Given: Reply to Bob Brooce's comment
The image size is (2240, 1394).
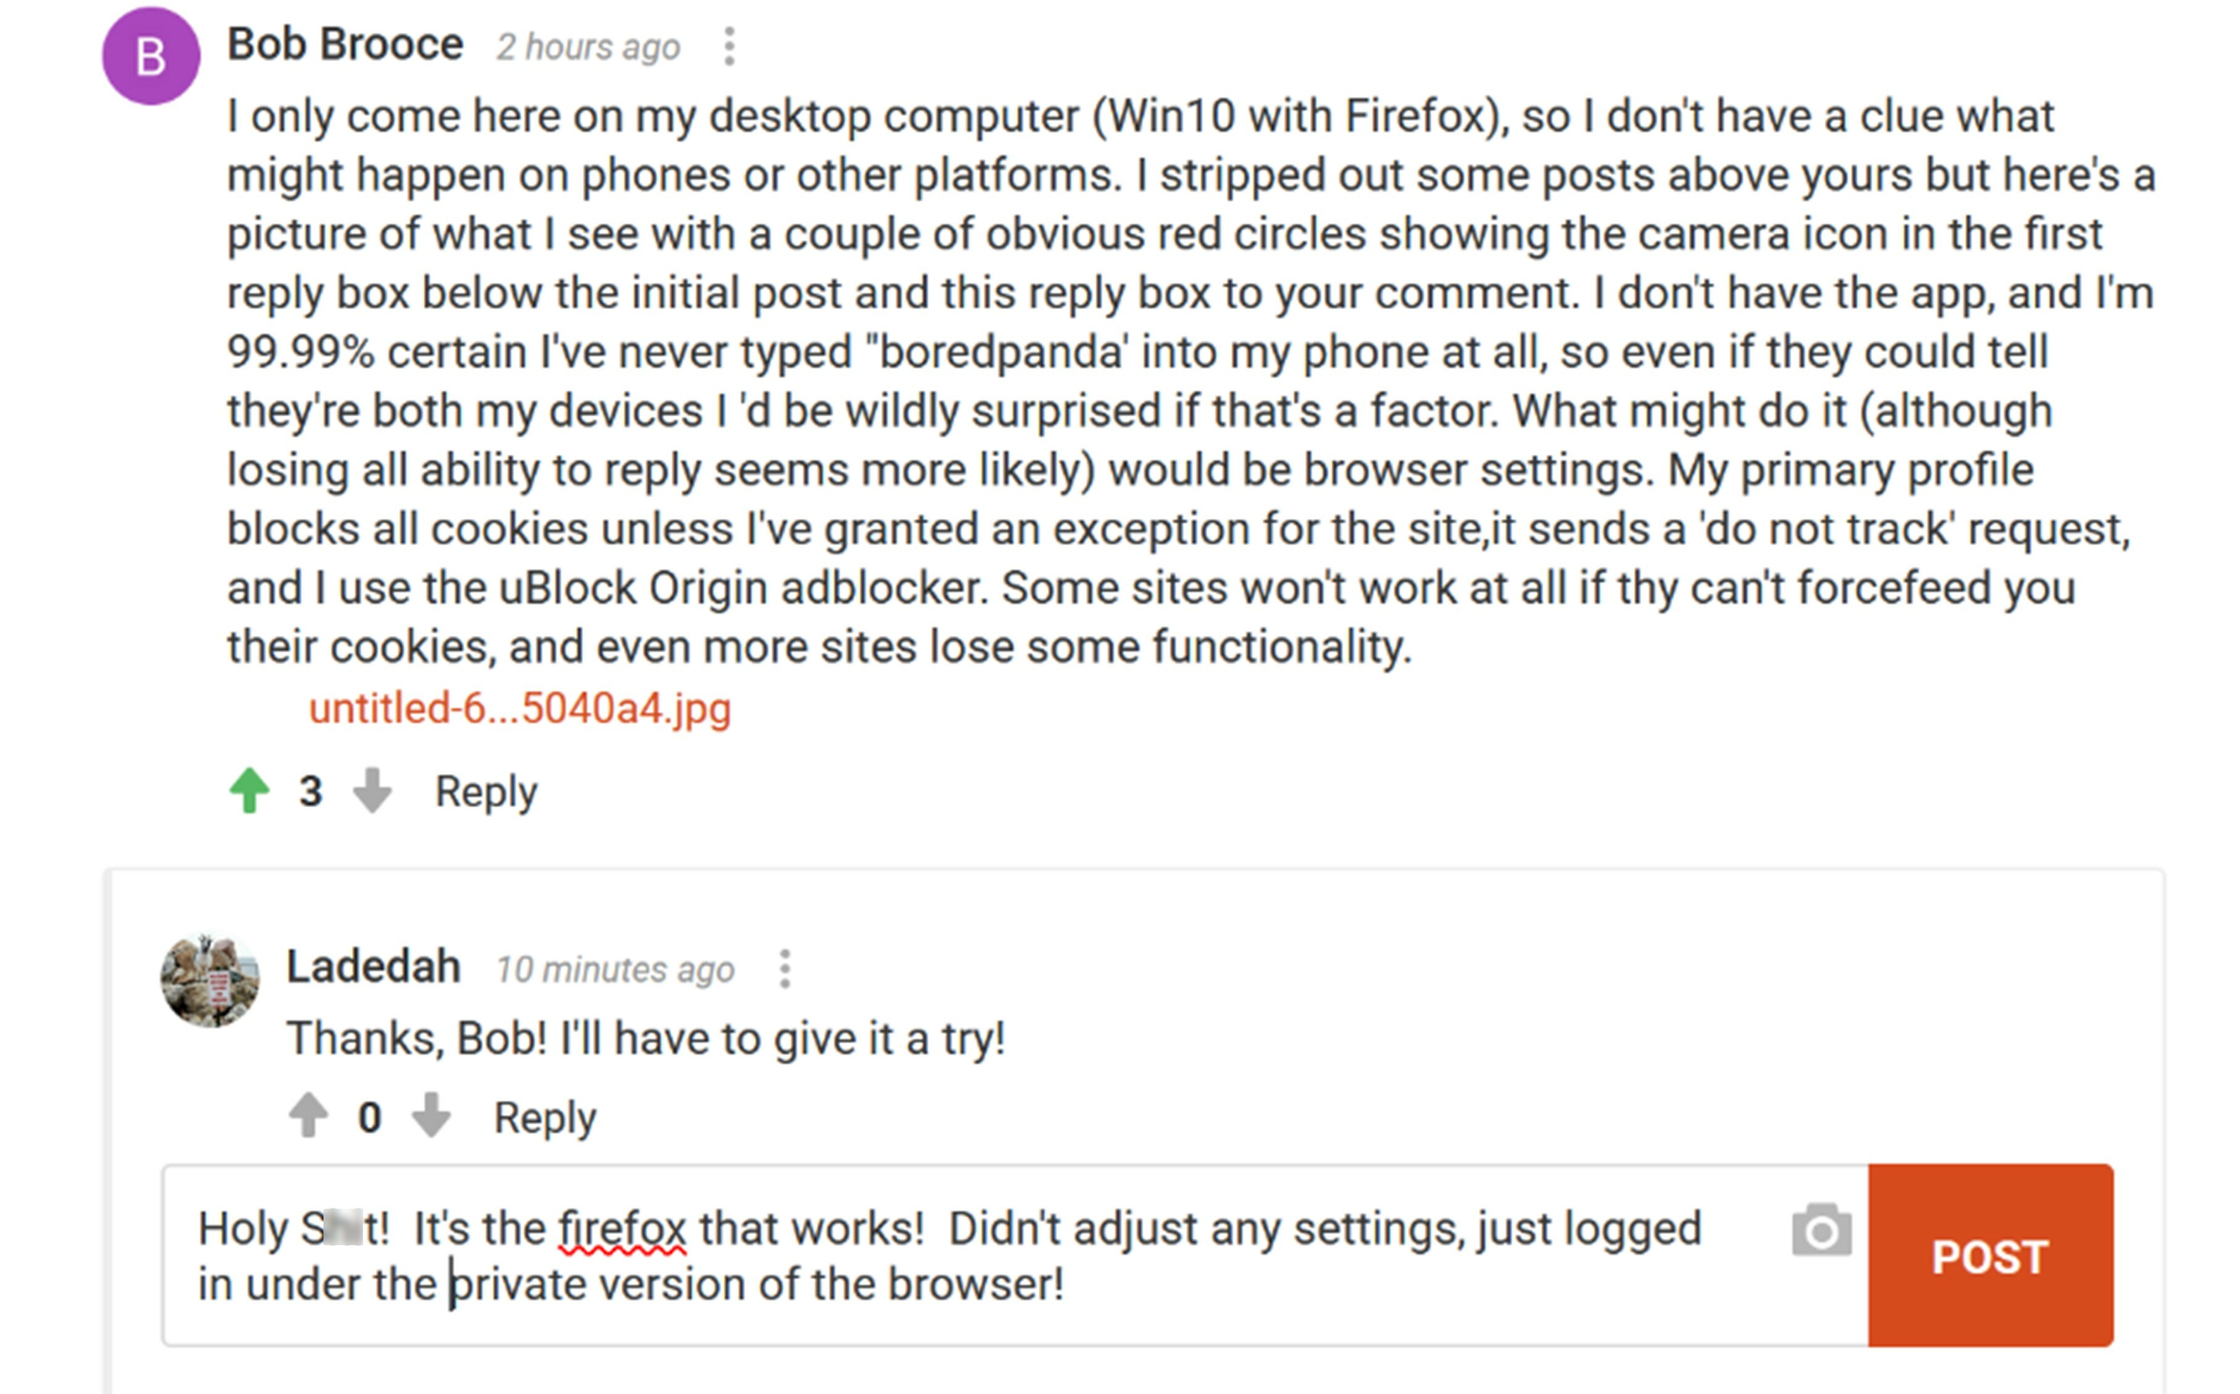Looking at the screenshot, I should (485, 792).
